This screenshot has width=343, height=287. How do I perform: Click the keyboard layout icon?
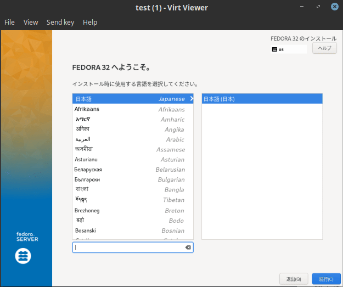point(274,49)
